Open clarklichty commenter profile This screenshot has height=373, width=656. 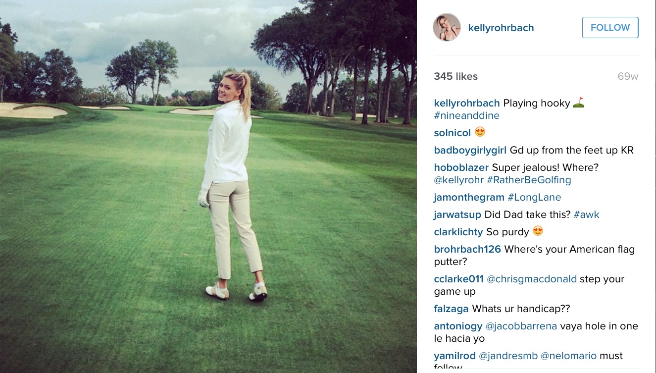[458, 232]
